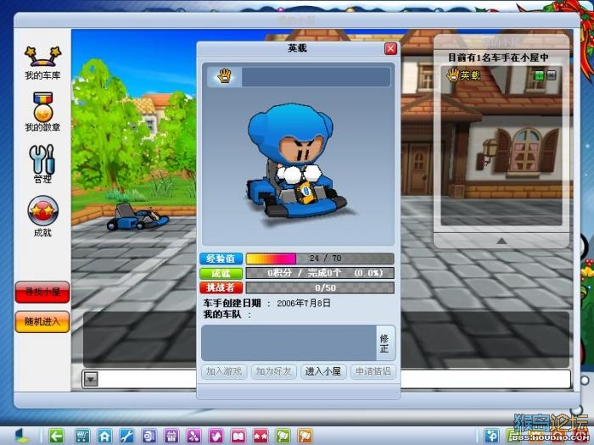The image size is (594, 445).
Task: Open 管理 (Manage) wrench and screwdriver icon
Action: point(42,164)
